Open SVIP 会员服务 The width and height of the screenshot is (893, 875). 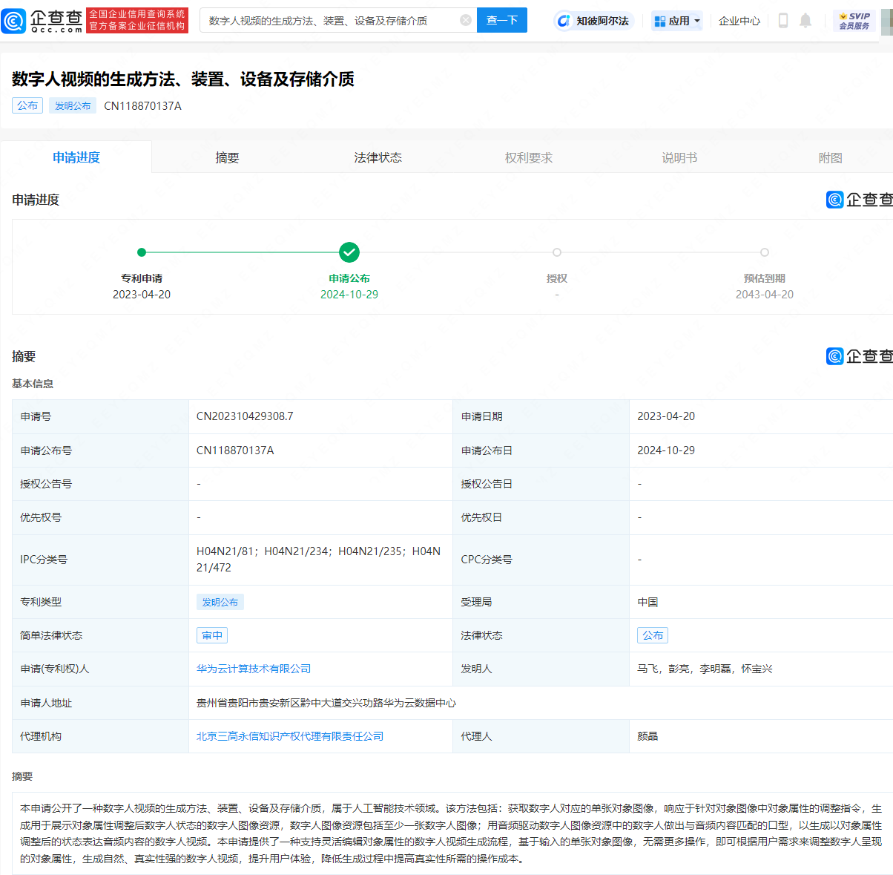854,21
